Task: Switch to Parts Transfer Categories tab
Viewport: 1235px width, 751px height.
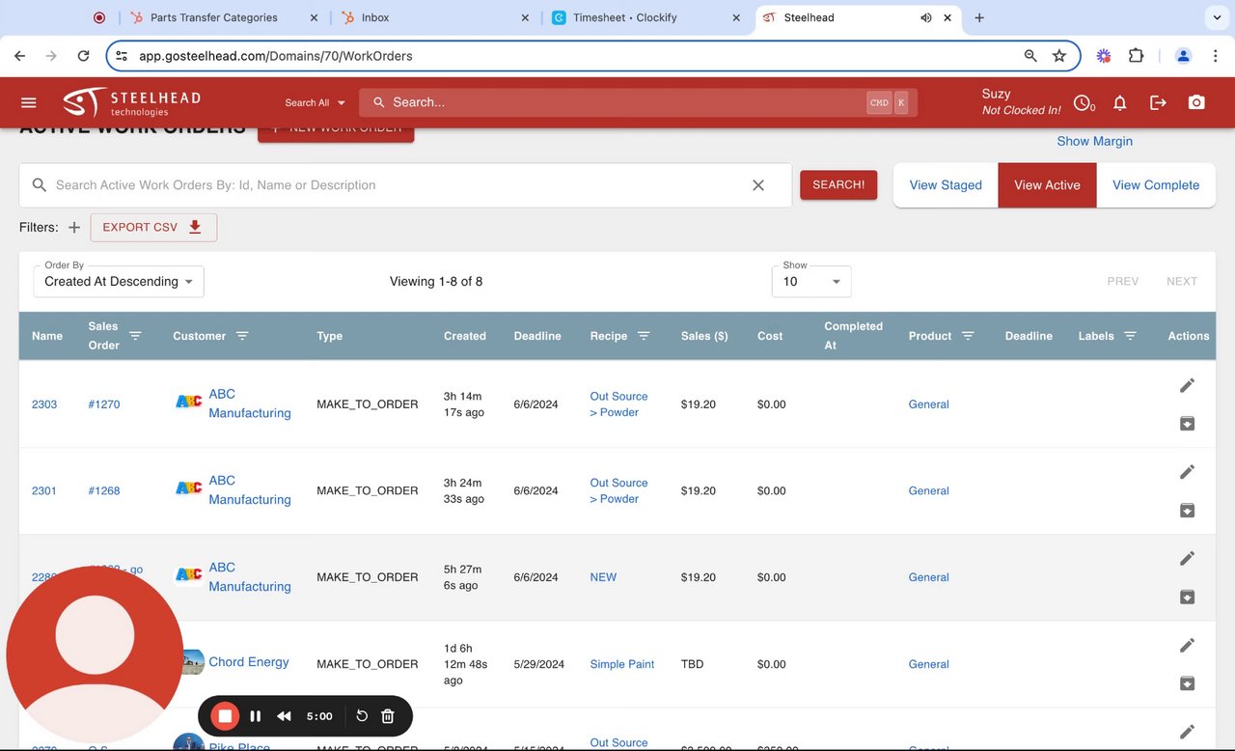Action: 214,17
